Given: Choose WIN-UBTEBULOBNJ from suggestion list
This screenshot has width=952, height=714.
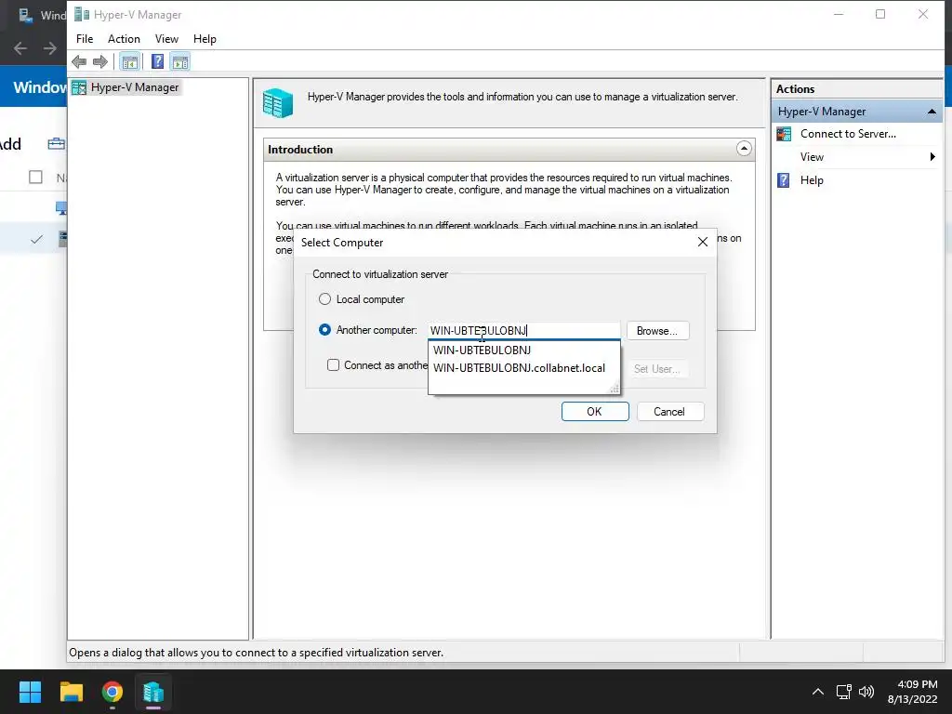Looking at the screenshot, I should [x=483, y=350].
